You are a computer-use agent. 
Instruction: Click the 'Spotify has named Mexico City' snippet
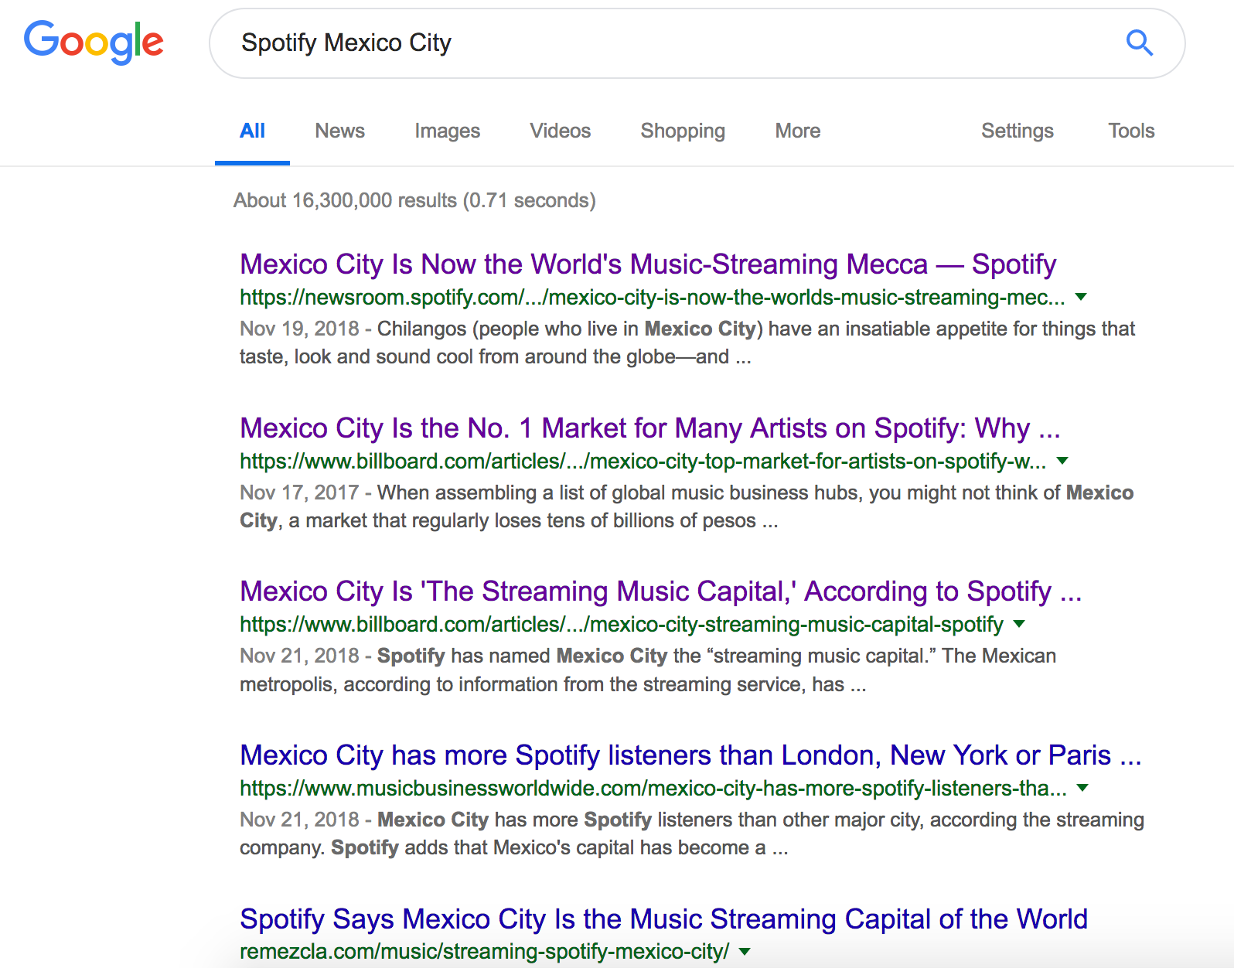click(x=648, y=670)
